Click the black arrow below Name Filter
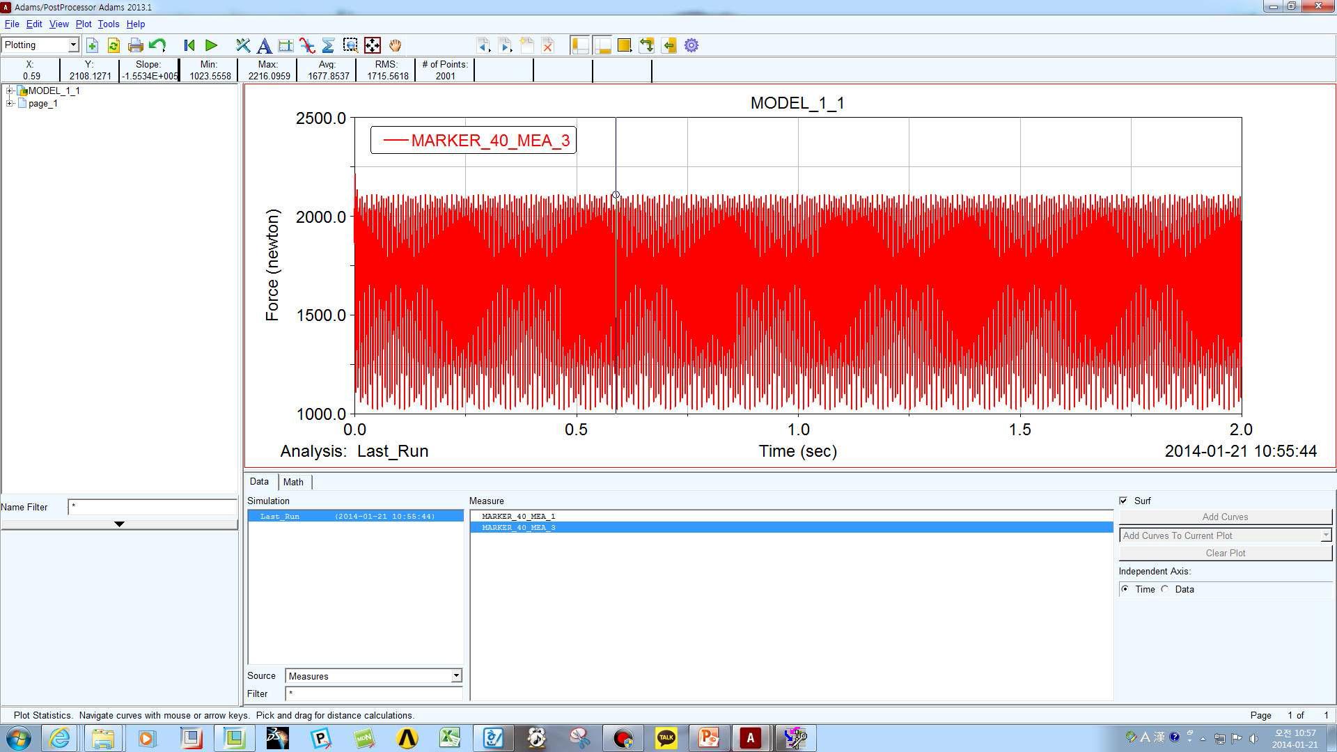1337x752 pixels. (119, 524)
